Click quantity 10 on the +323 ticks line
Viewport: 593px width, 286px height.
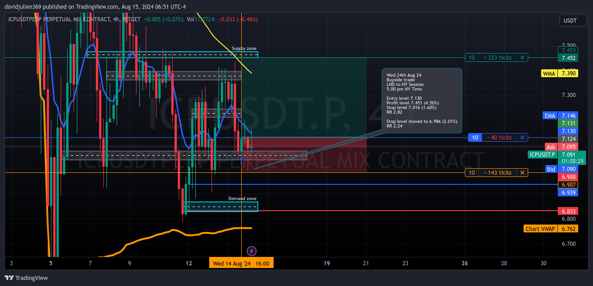472,58
